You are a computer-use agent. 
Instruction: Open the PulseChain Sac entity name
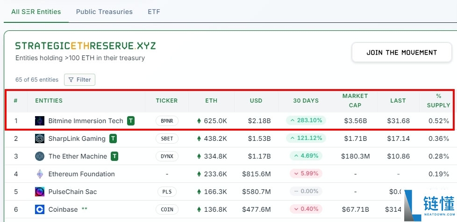tap(72, 192)
